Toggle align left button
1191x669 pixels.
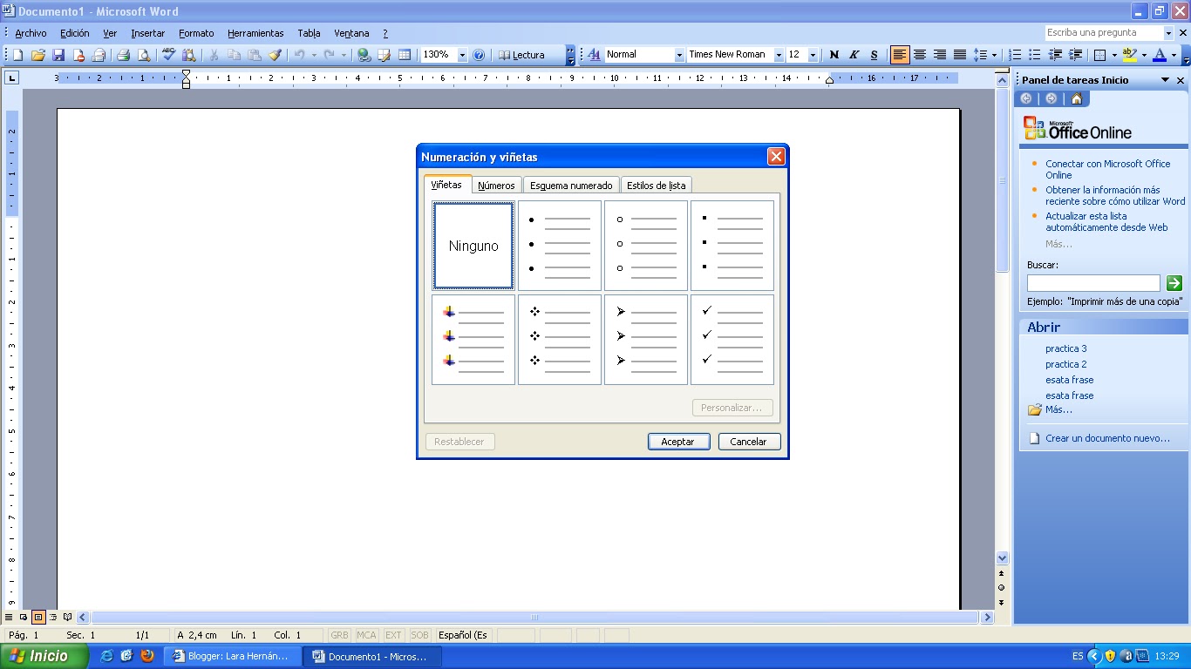coord(900,55)
